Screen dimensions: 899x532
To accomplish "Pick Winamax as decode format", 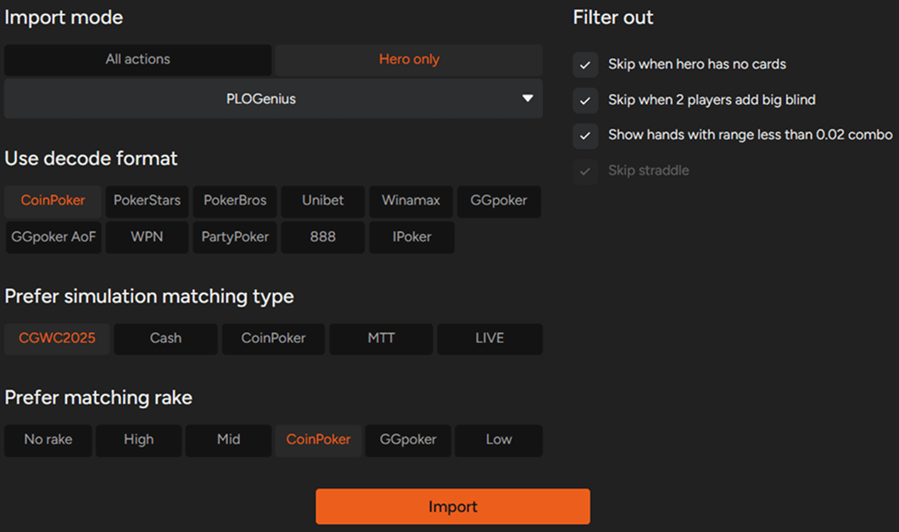I will pyautogui.click(x=410, y=202).
